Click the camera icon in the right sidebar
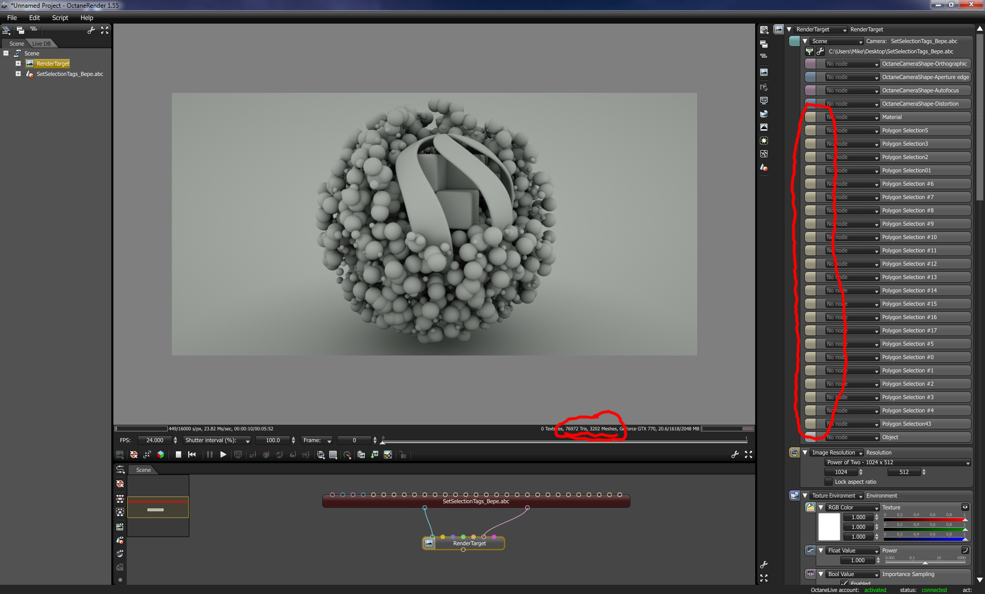 [764, 87]
